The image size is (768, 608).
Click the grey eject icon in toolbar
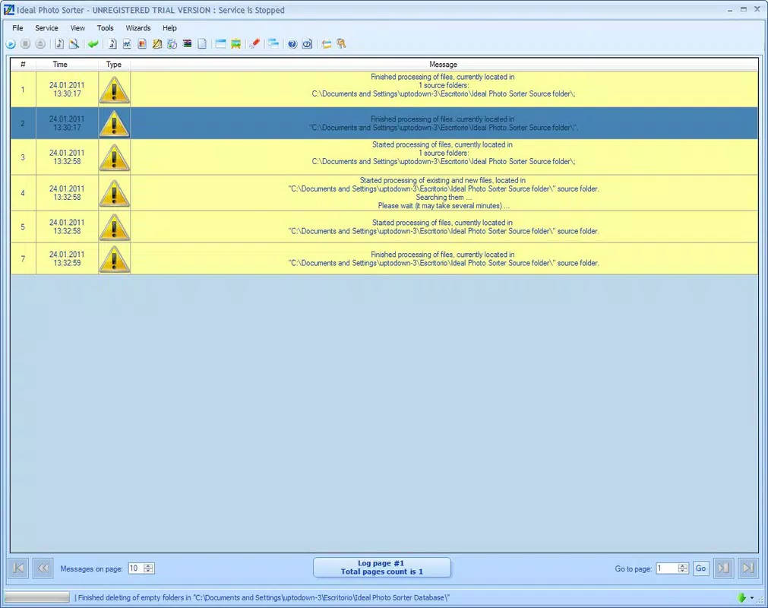[x=41, y=44]
